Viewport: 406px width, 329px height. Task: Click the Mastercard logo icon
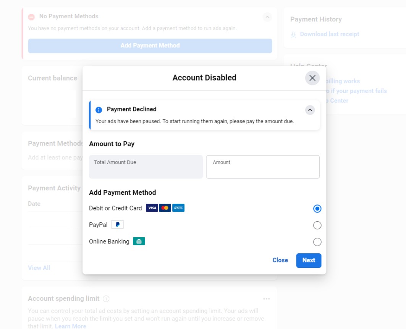click(x=165, y=208)
